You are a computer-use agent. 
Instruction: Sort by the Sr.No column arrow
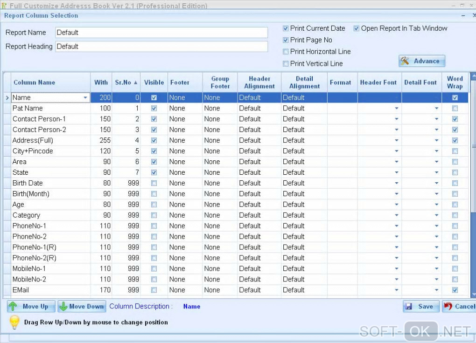point(136,82)
